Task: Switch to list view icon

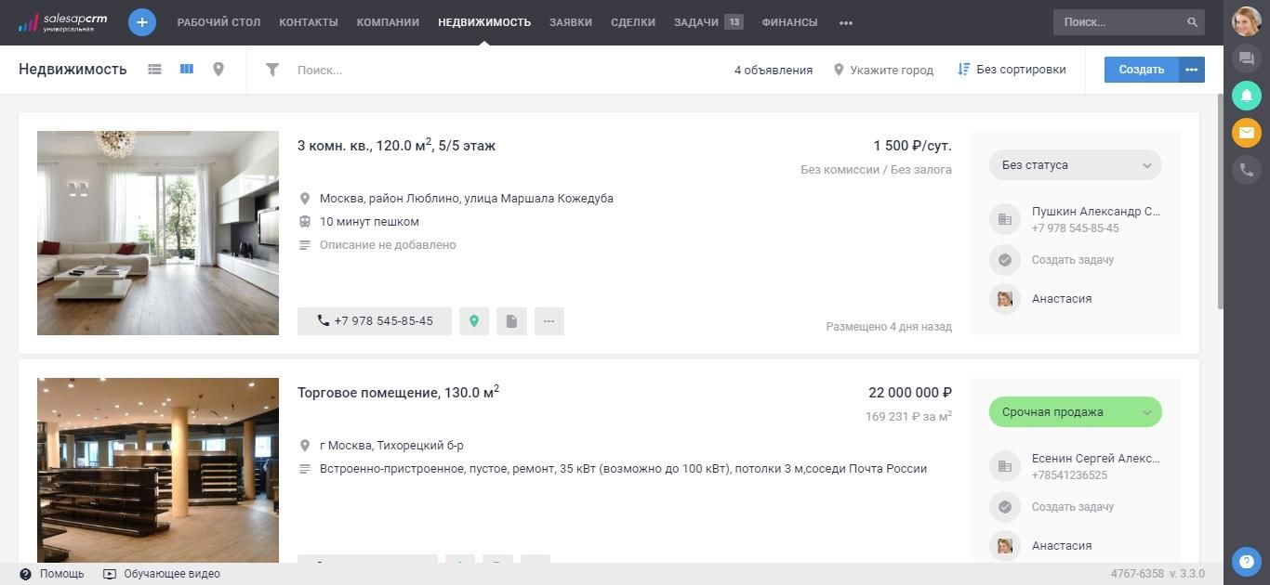Action: coord(155,70)
